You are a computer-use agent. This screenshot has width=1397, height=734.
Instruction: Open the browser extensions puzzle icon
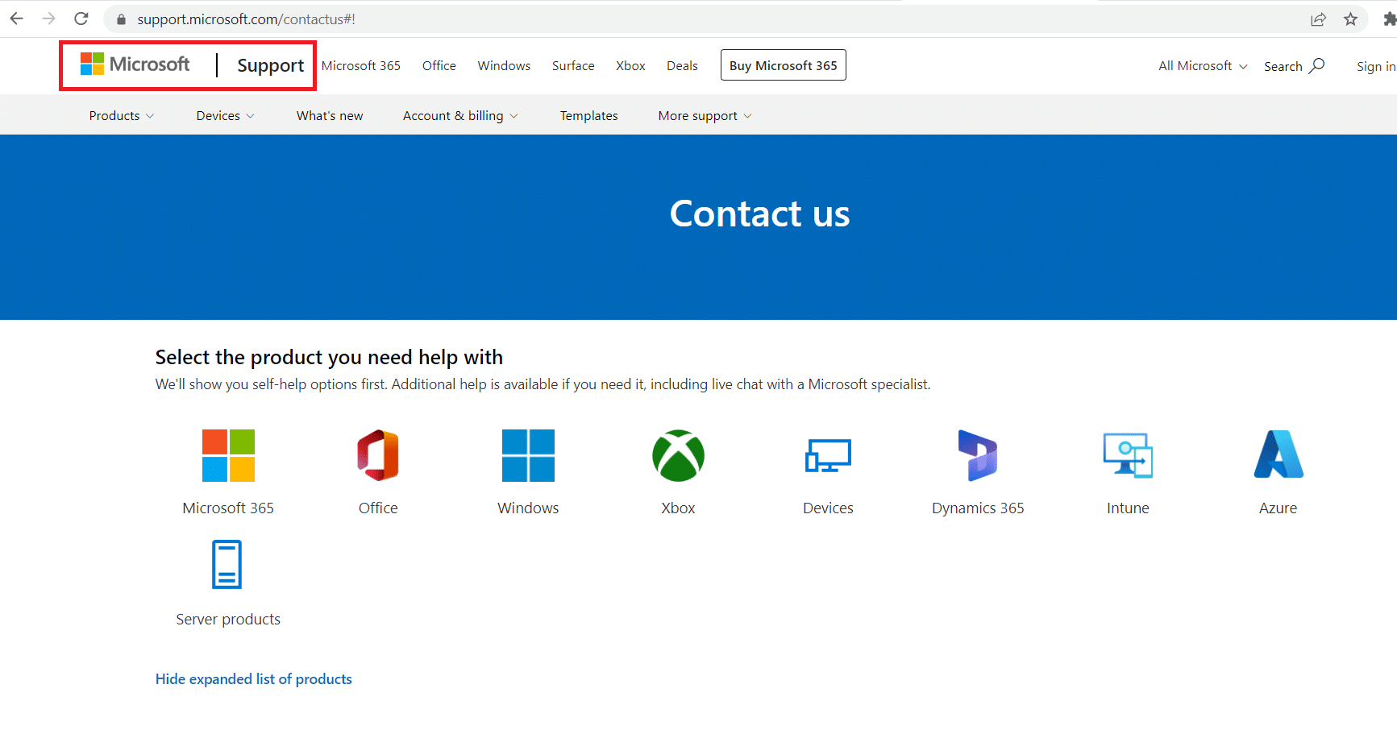pos(1389,19)
